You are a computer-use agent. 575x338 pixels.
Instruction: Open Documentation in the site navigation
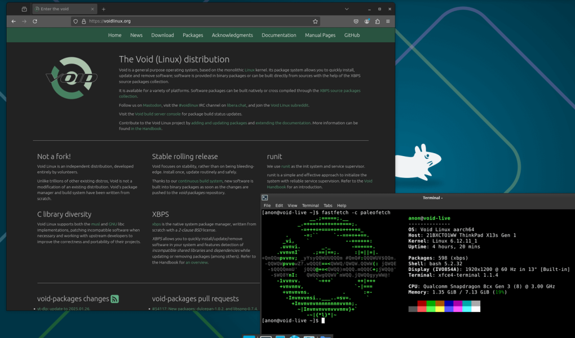pyautogui.click(x=278, y=35)
